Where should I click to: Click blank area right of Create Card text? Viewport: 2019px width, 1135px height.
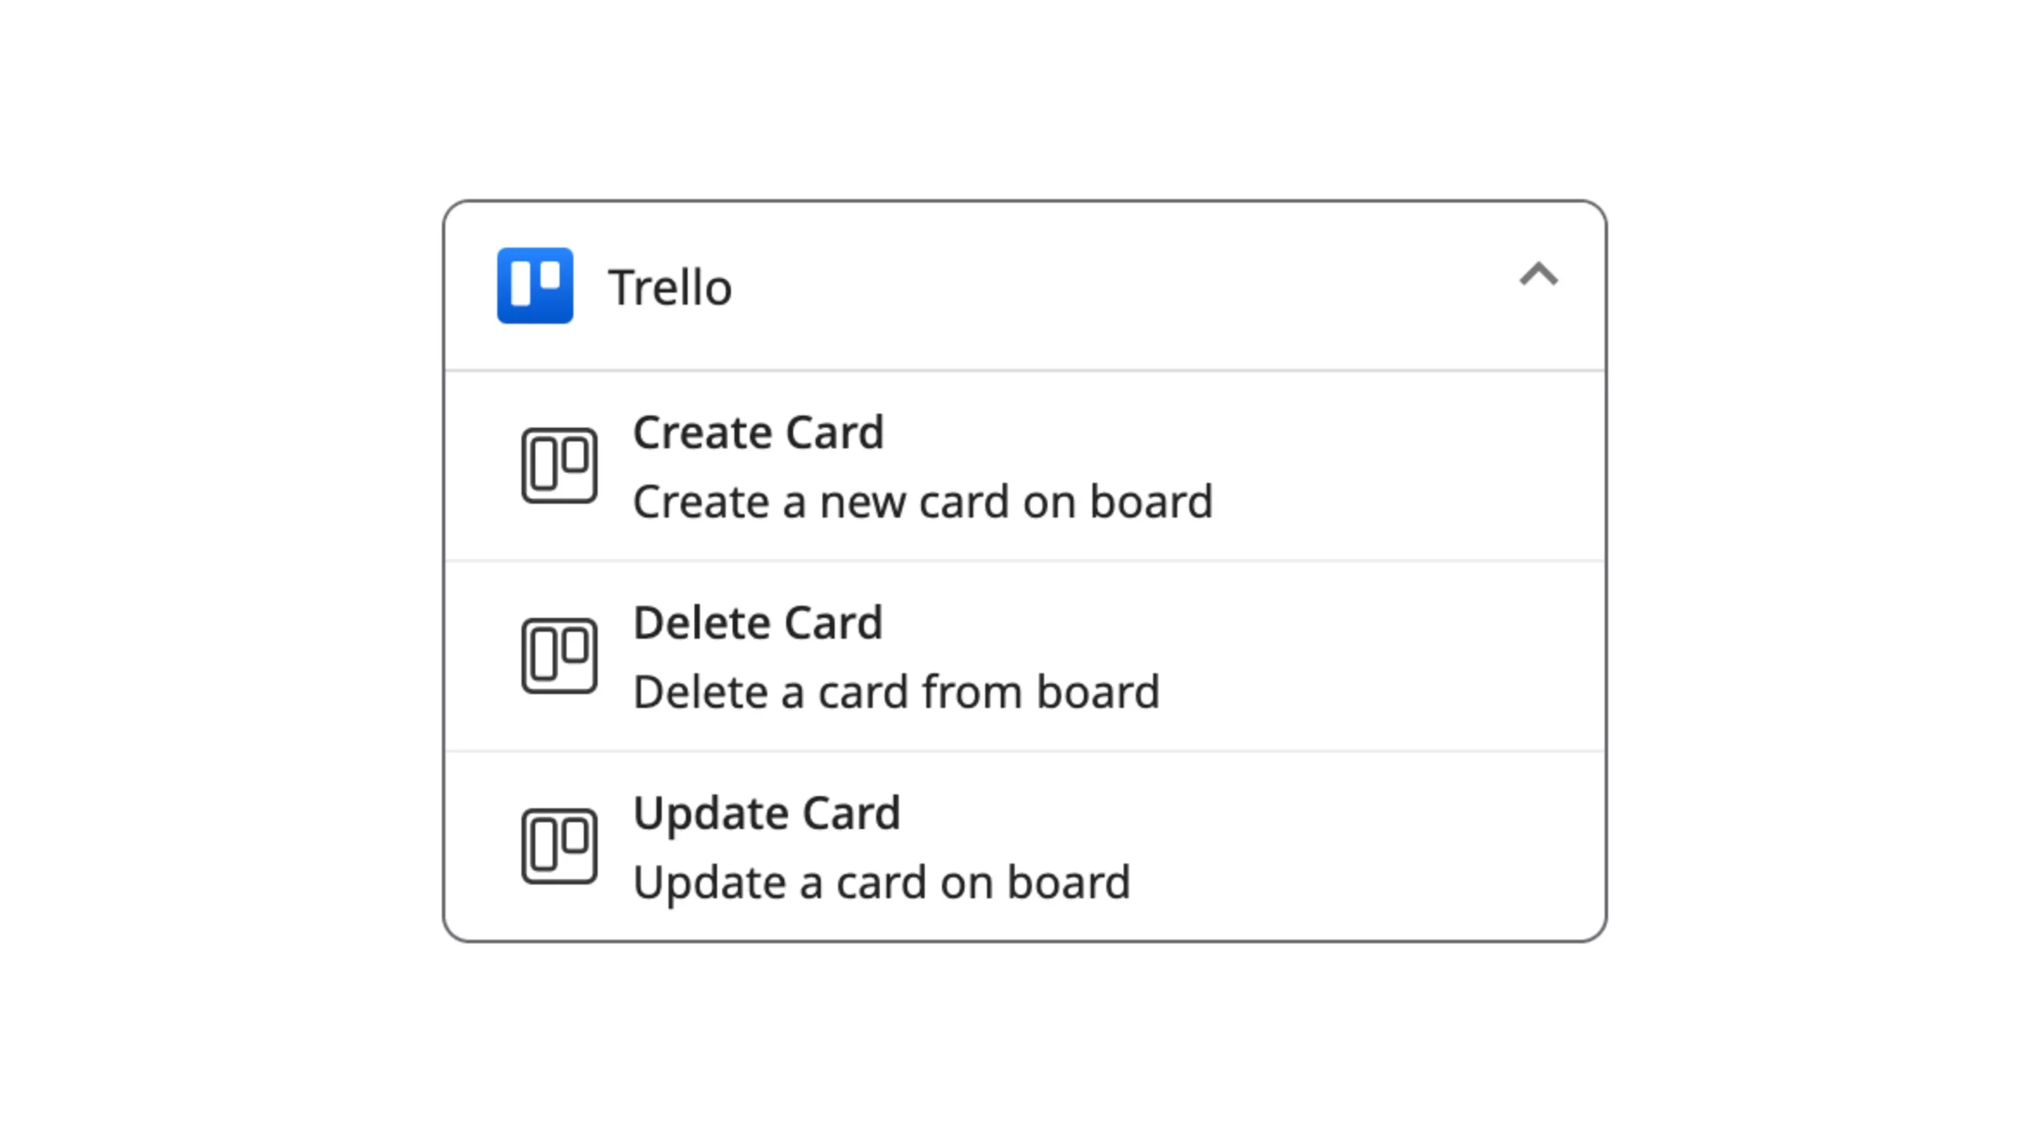coord(1404,466)
